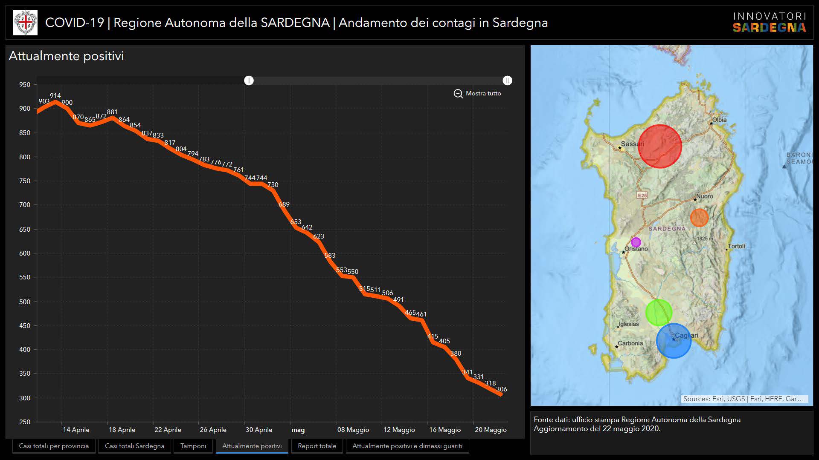Select the purple Oristano circle marker

636,242
